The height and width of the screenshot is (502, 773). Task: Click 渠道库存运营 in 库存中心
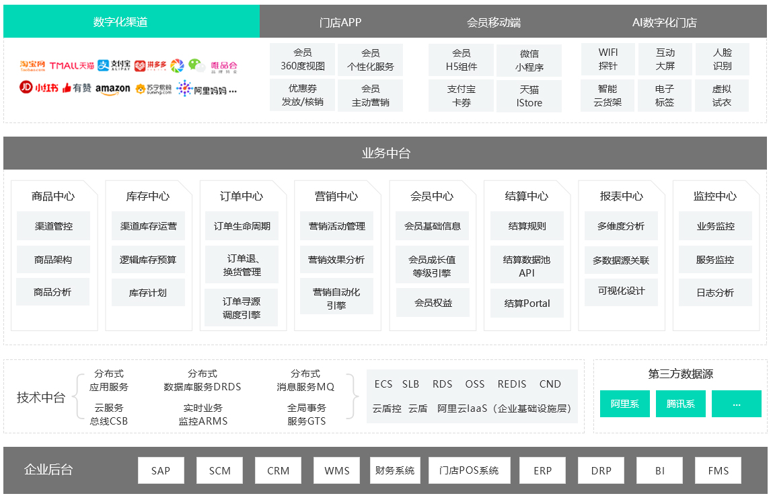point(148,226)
